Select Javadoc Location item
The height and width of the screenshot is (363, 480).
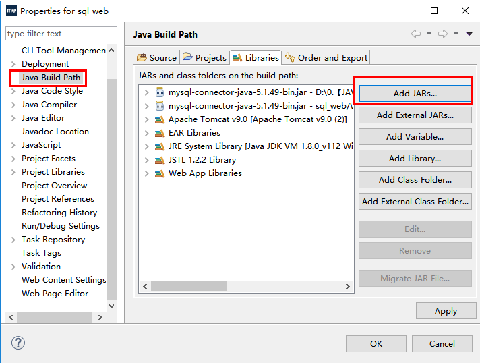[55, 132]
